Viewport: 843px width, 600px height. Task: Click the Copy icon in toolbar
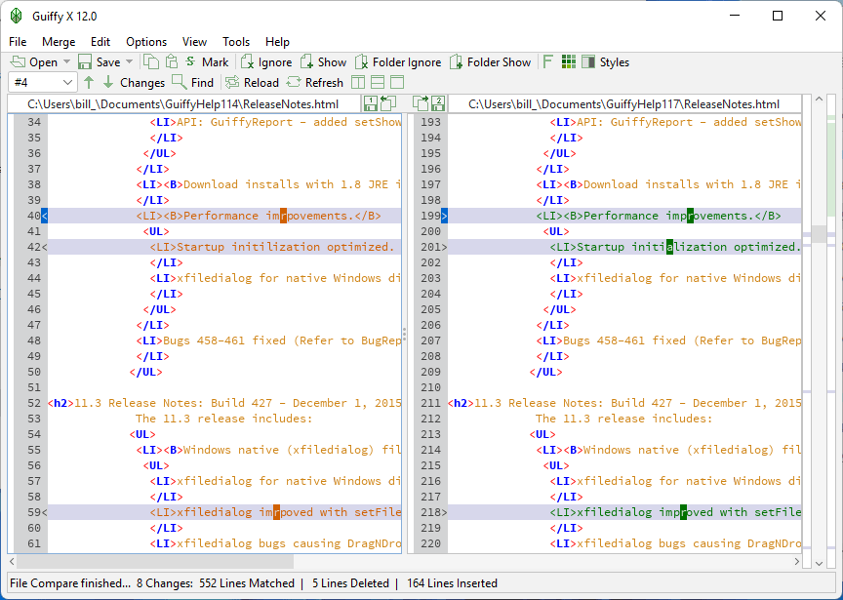tap(151, 62)
